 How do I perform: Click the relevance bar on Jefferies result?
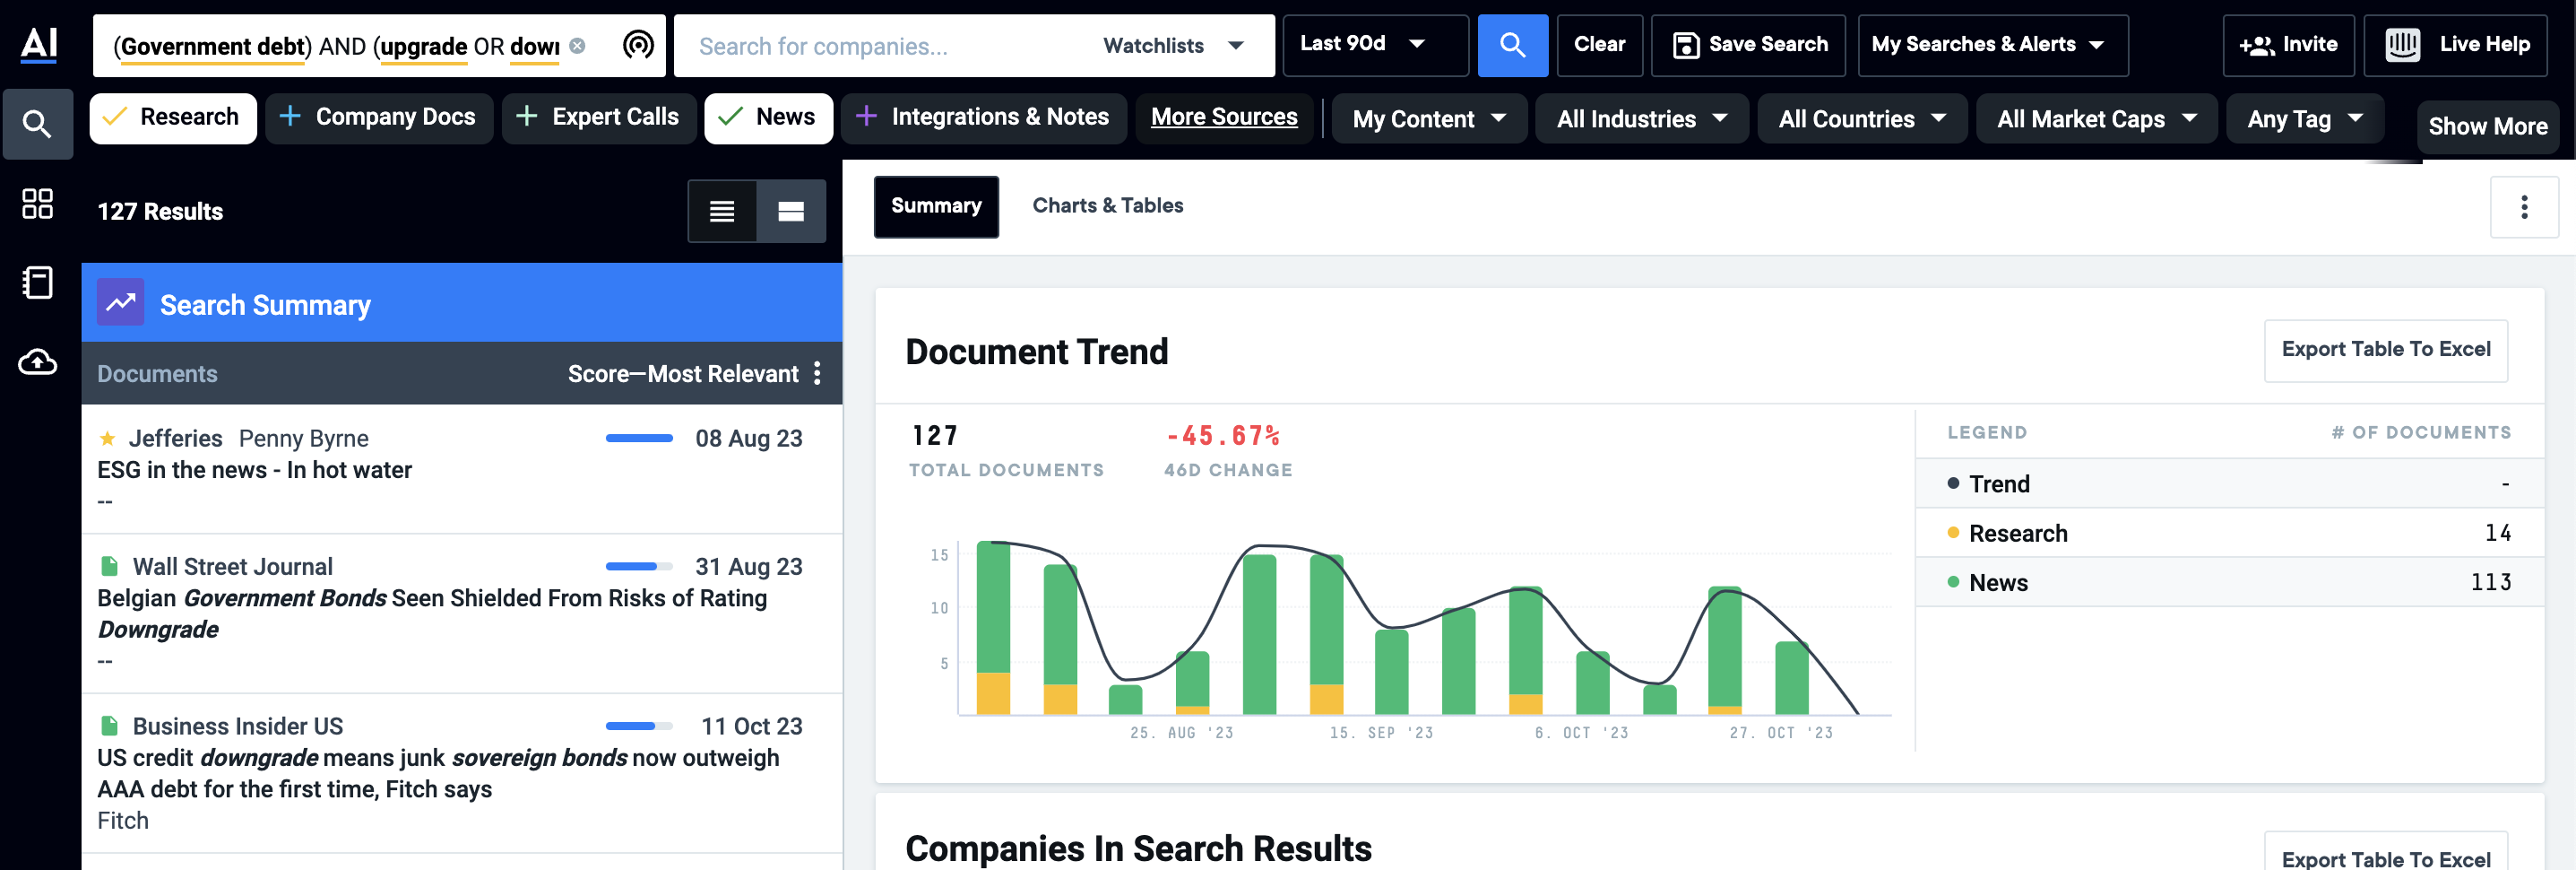click(639, 439)
